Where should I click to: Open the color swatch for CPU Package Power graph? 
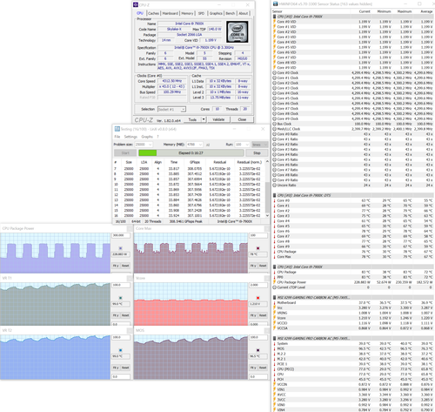click(121, 248)
